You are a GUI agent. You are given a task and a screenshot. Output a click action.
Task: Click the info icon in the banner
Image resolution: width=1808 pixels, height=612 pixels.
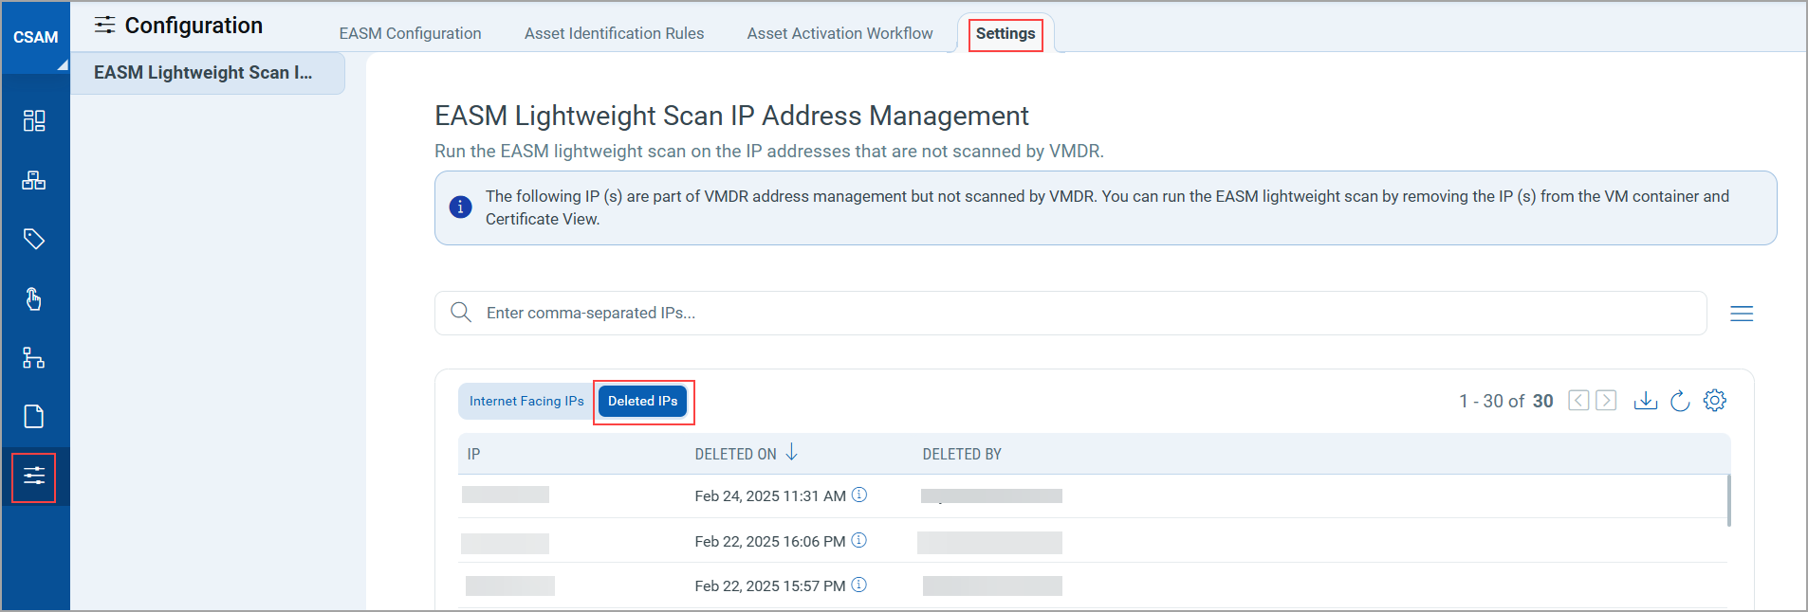(461, 207)
